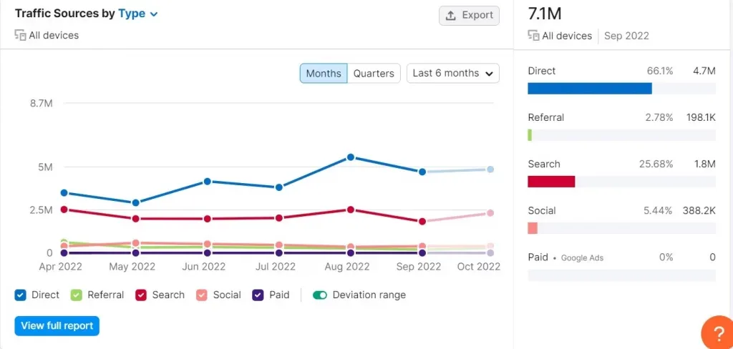Click the green Referral traffic bar
The image size is (733, 349).
click(x=530, y=135)
